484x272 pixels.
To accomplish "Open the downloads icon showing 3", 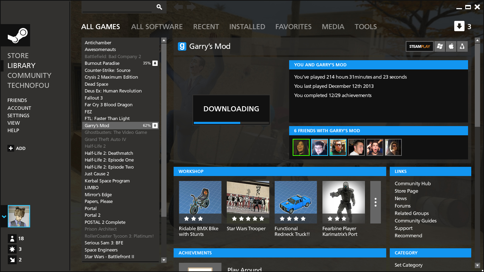I will click(x=459, y=26).
